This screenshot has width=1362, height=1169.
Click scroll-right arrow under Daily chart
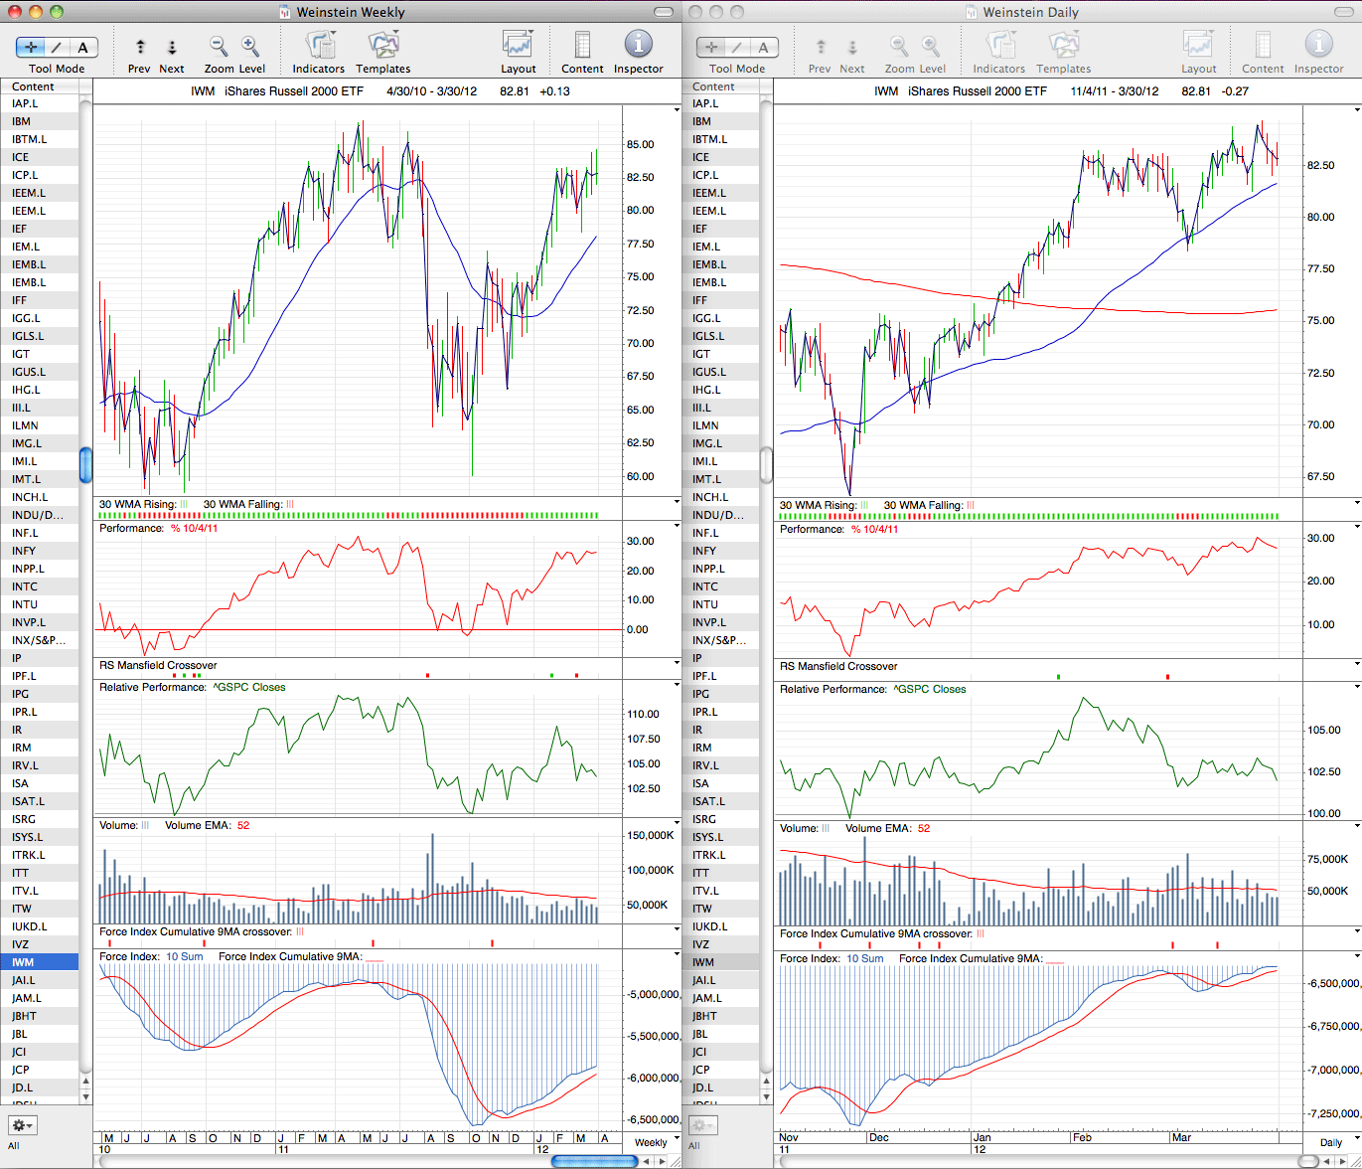1340,1161
